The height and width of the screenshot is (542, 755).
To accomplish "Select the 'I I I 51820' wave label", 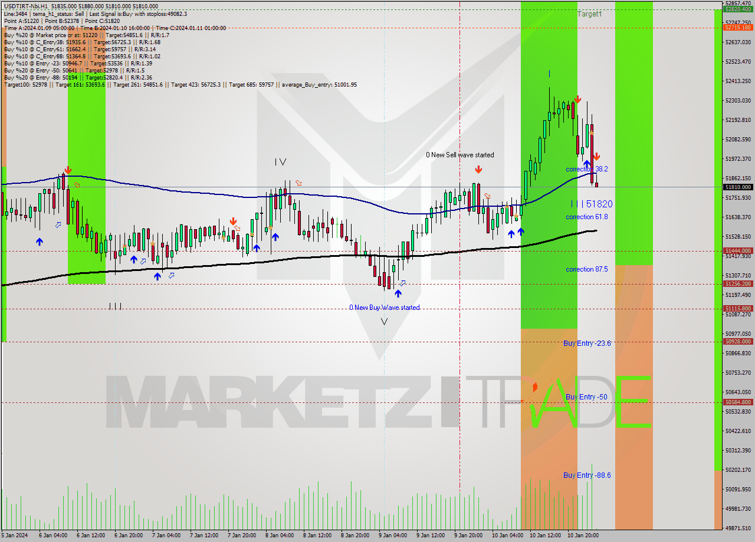I will click(592, 204).
